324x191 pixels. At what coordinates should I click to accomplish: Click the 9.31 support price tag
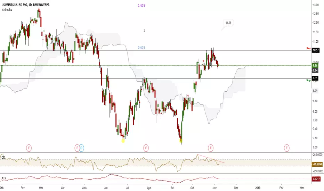pos(315,78)
